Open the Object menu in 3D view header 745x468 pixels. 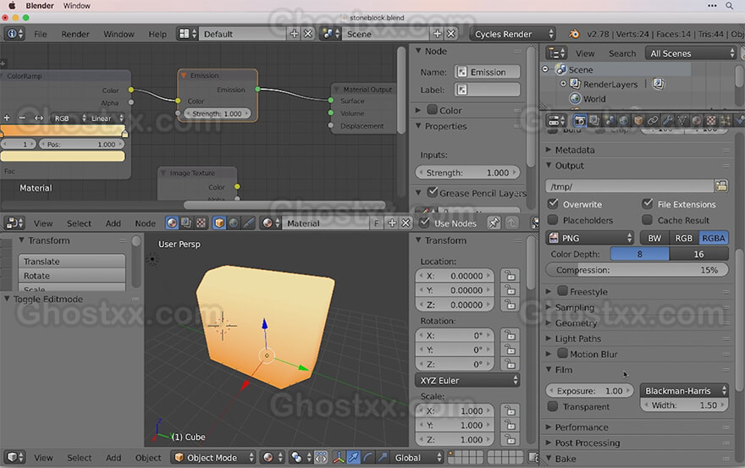[x=148, y=458]
